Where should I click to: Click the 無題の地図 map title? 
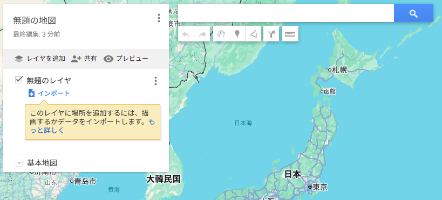(x=35, y=20)
